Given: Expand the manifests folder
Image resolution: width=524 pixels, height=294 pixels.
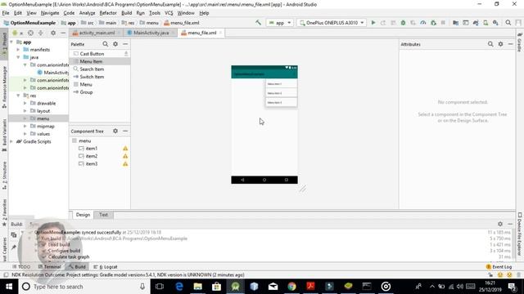Looking at the screenshot, I should coord(18,50).
